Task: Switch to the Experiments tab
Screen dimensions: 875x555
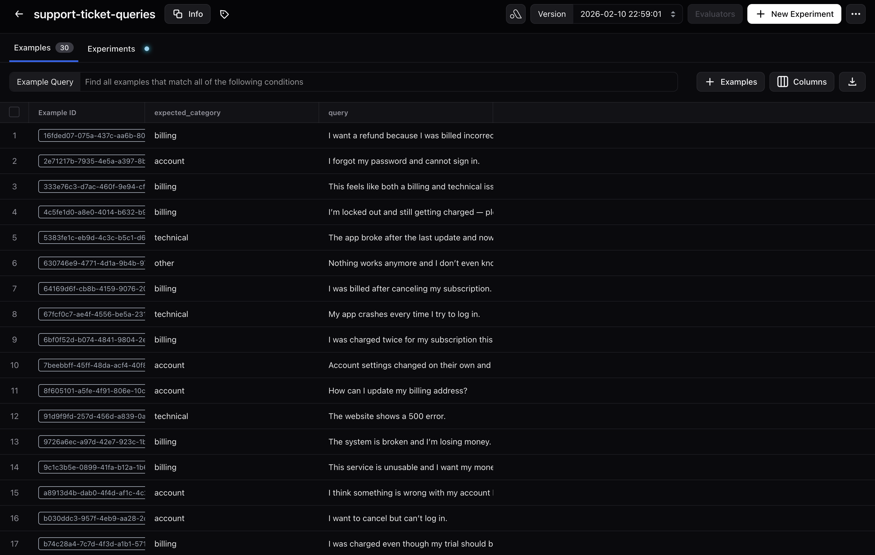Action: coord(111,49)
